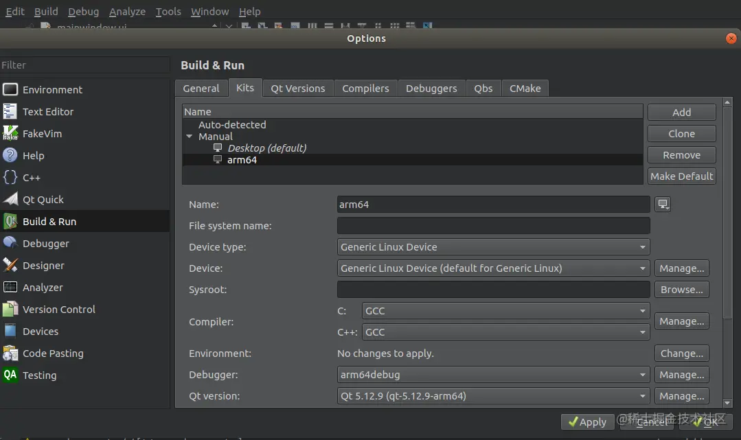
Task: Open the C compiler dropdown
Action: (x=505, y=310)
